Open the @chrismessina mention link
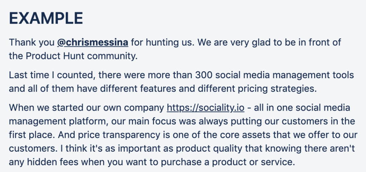Image resolution: width=366 pixels, height=172 pixels. pyautogui.click(x=93, y=43)
